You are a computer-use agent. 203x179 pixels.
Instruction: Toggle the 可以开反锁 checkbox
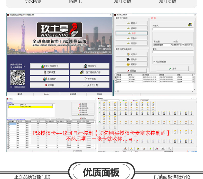point(154,62)
